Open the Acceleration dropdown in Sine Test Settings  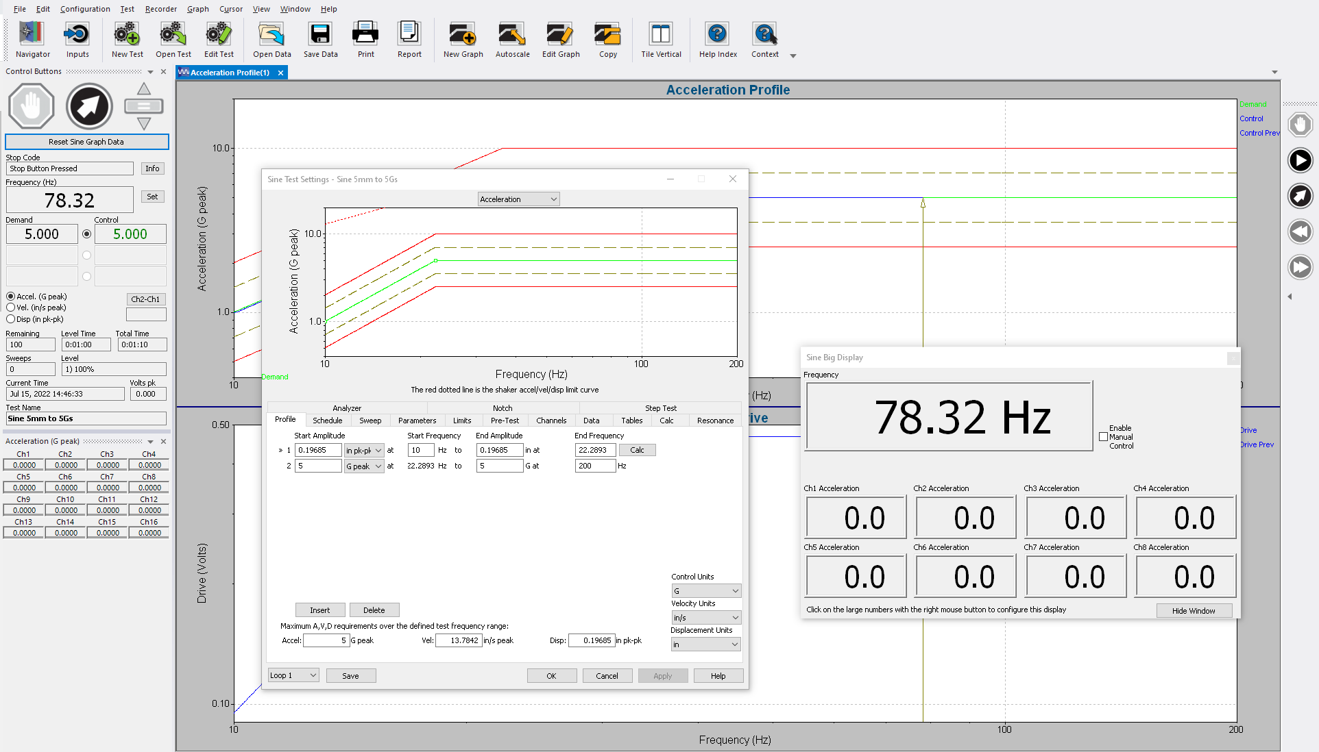tap(518, 199)
